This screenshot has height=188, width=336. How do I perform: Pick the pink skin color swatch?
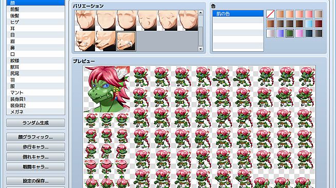pos(309,14)
